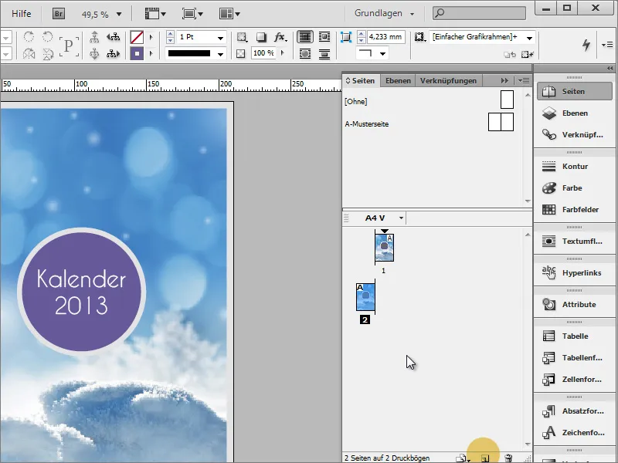Select page 1 thumbnail in Seiten panel
This screenshot has height=463, width=618.
[384, 248]
